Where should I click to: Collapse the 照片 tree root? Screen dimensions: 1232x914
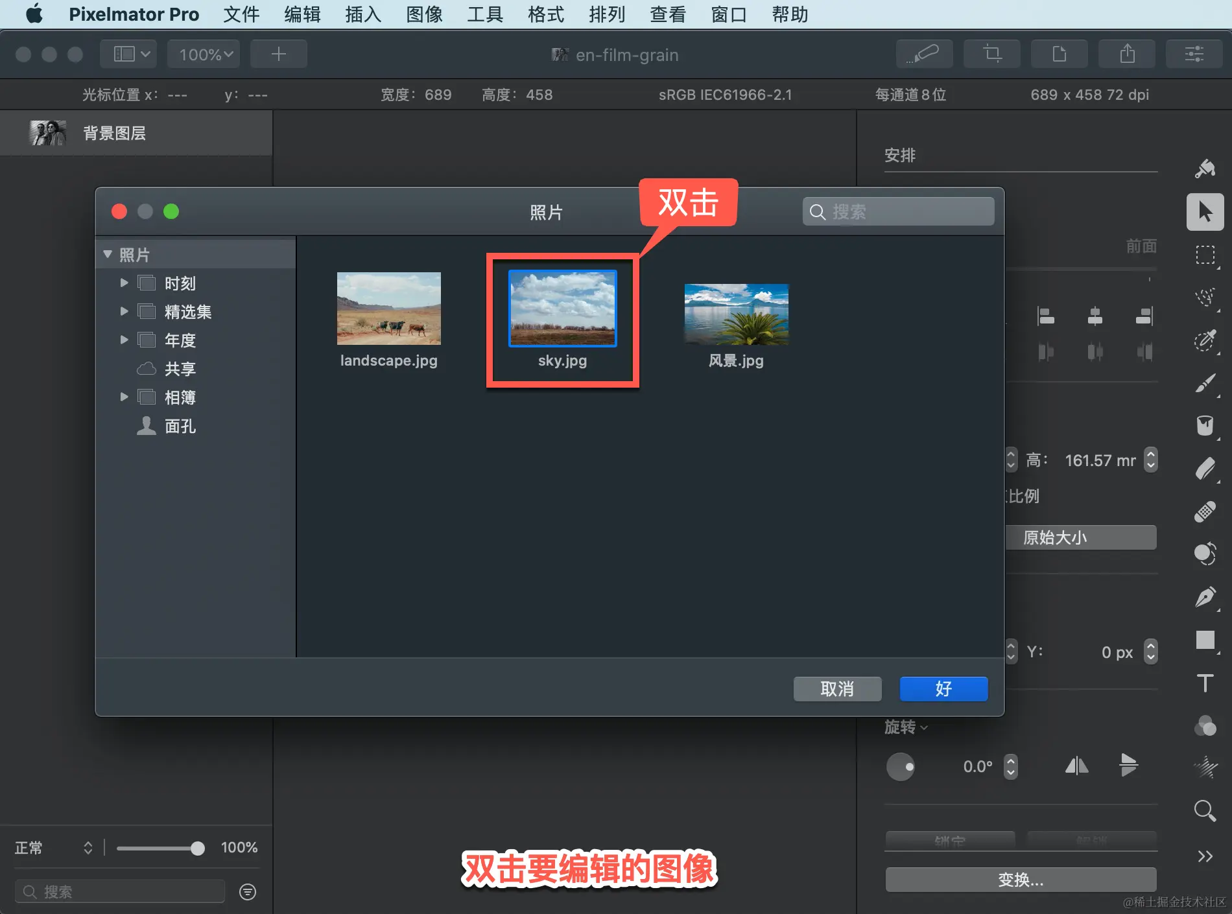tap(108, 254)
